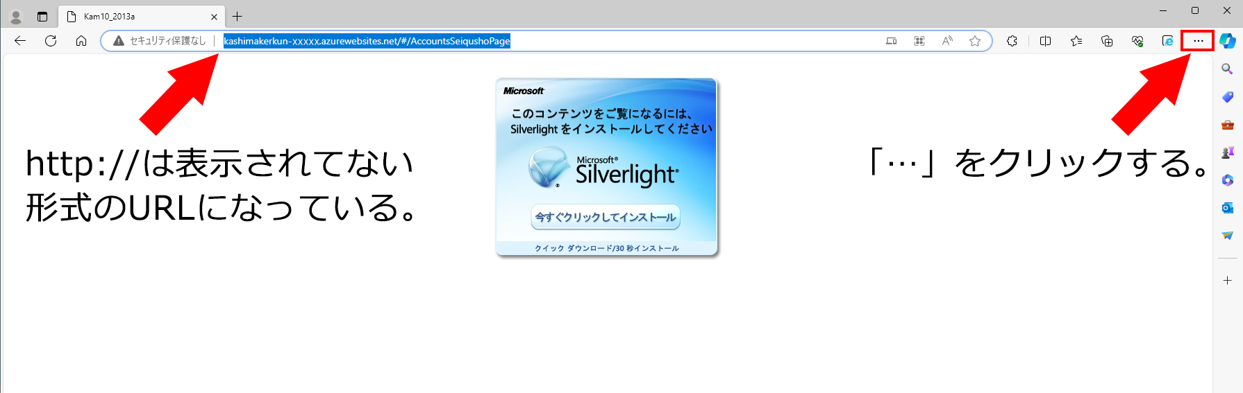Open the tab actions menu icon
1243x393 pixels.
coord(42,17)
